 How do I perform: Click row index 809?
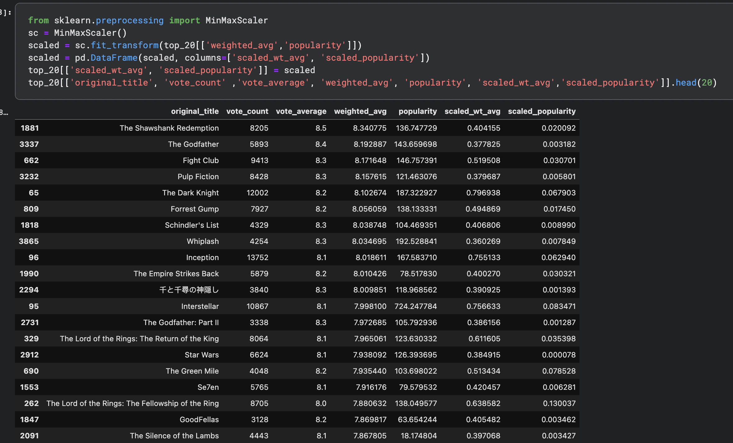(31, 209)
